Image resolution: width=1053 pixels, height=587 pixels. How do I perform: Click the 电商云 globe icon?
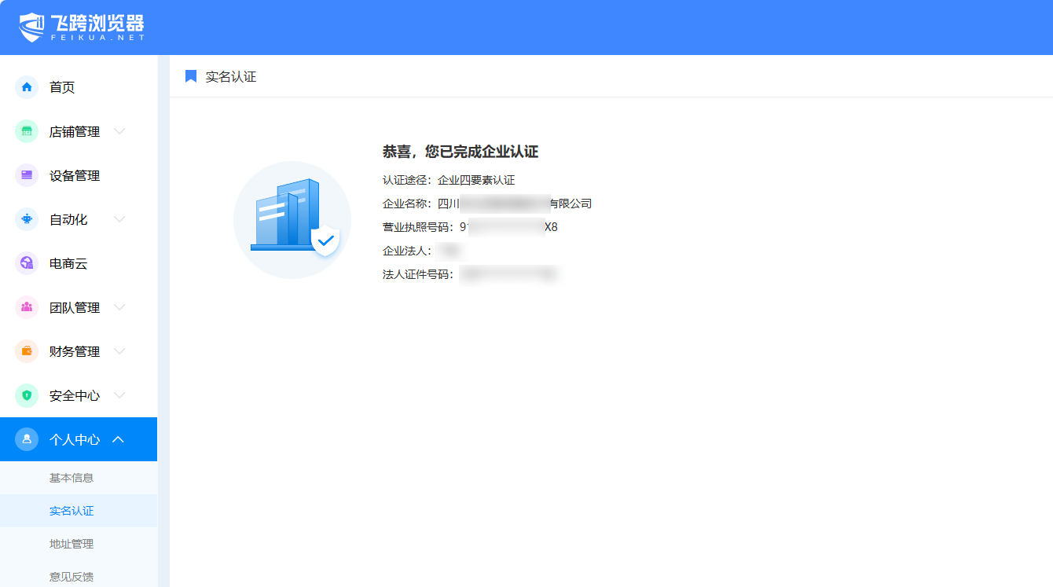pos(27,263)
